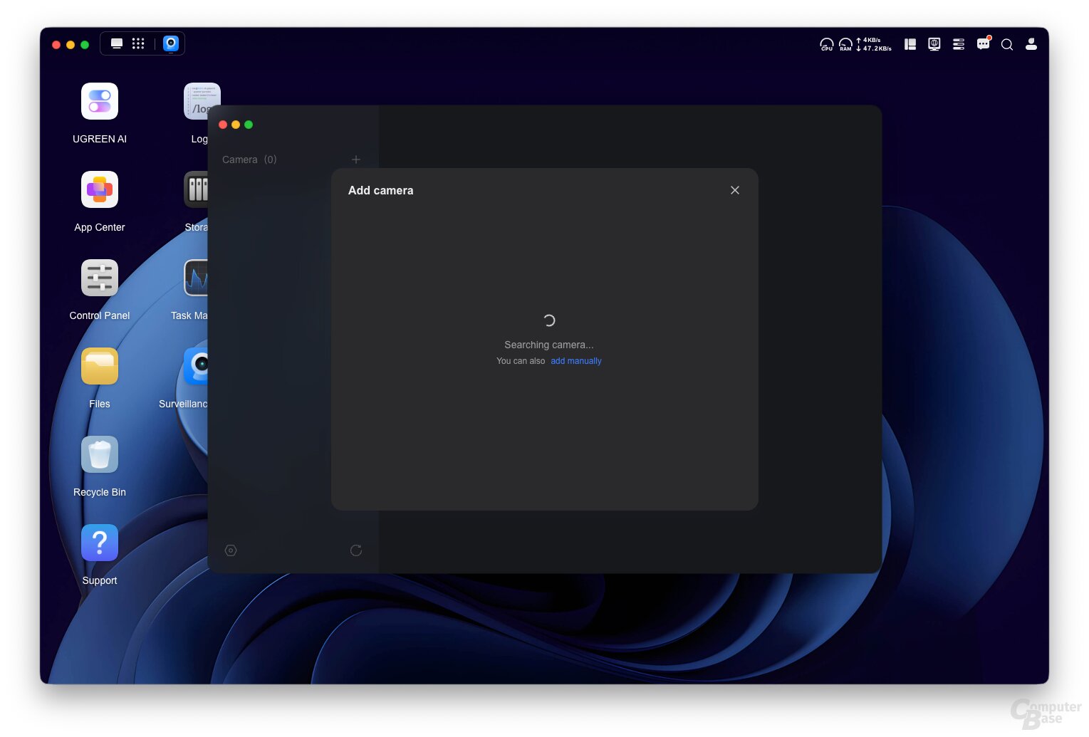Close the Add camera dialog
This screenshot has height=737, width=1089.
(735, 190)
